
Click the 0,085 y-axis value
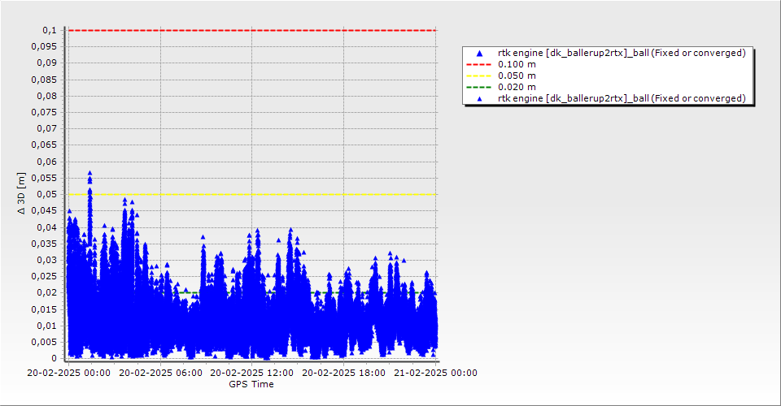pos(44,80)
